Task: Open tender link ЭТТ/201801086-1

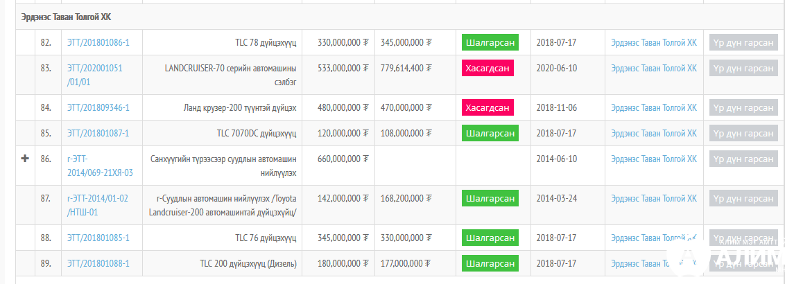Action: coord(98,42)
